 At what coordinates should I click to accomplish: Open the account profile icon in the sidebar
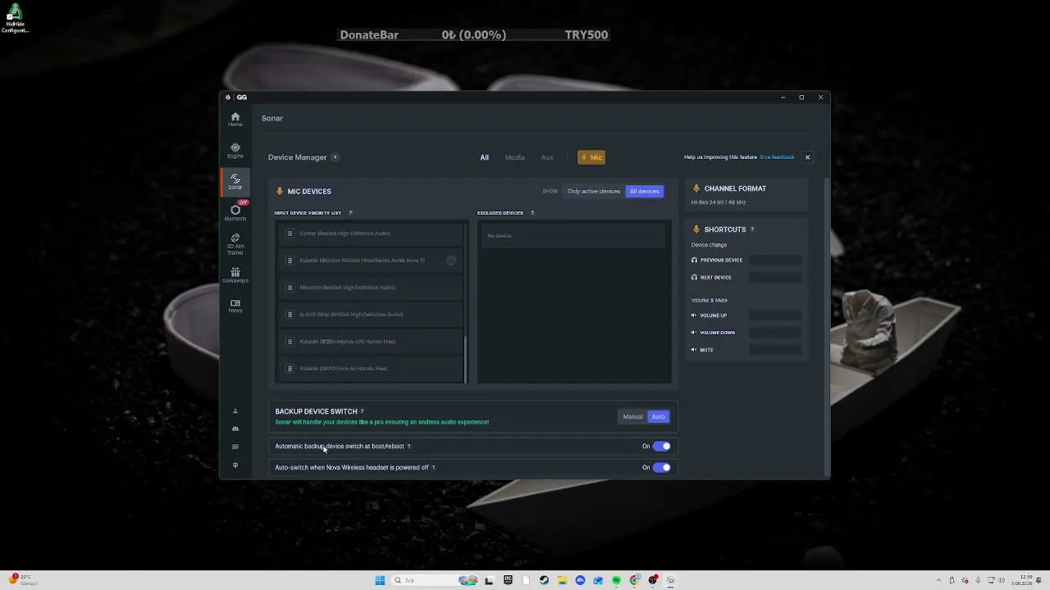click(x=235, y=411)
